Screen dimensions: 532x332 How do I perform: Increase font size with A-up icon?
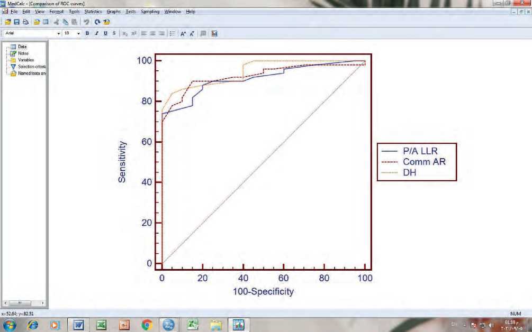(183, 33)
